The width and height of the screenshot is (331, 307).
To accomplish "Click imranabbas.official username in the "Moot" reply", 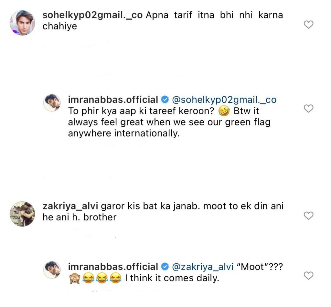I will point(113,267).
